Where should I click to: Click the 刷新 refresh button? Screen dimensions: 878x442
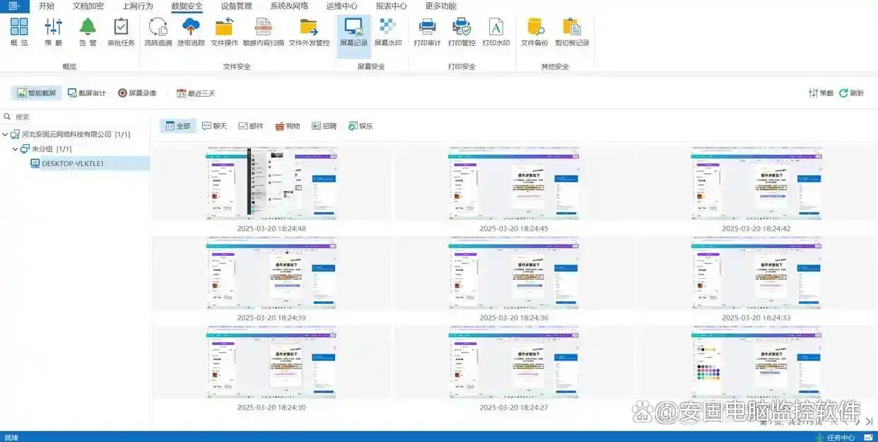(852, 93)
